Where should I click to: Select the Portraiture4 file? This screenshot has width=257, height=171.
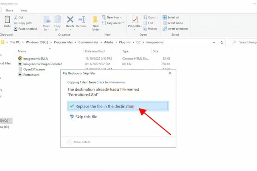pyautogui.click(x=31, y=75)
